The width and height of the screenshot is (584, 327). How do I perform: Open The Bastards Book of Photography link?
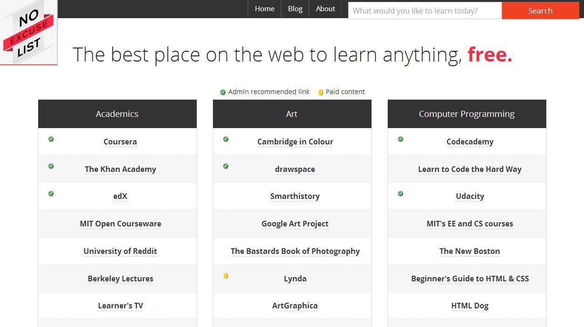[295, 251]
